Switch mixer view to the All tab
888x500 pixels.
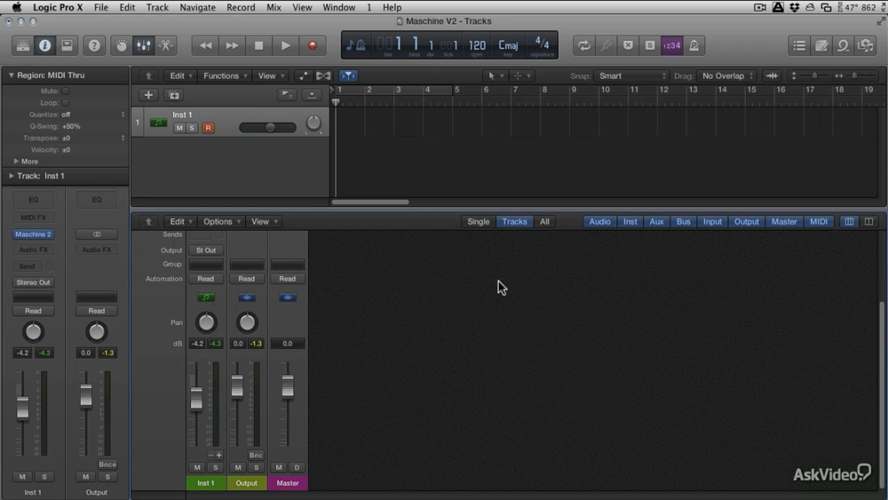(x=544, y=222)
